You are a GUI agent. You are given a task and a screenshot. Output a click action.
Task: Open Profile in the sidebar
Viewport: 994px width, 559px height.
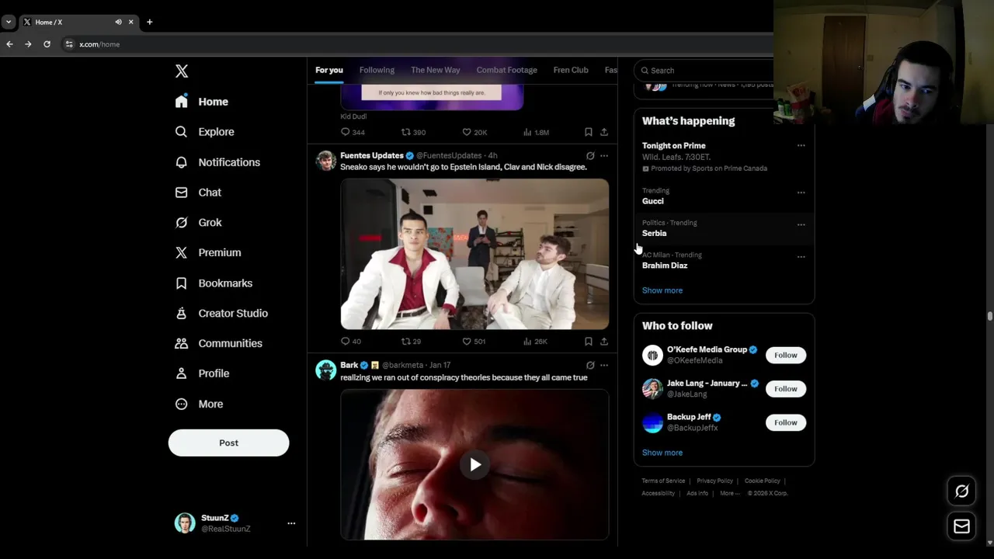click(202, 373)
